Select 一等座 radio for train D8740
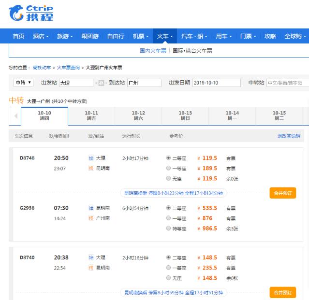The width and height of the screenshot is (309, 300). (168, 268)
